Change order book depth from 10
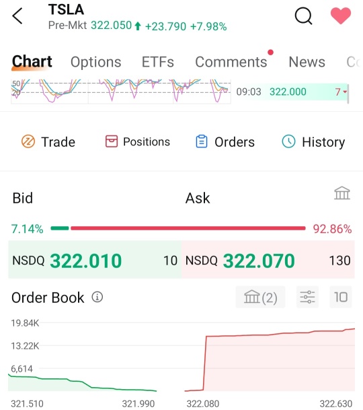This screenshot has height=410, width=363. click(341, 297)
